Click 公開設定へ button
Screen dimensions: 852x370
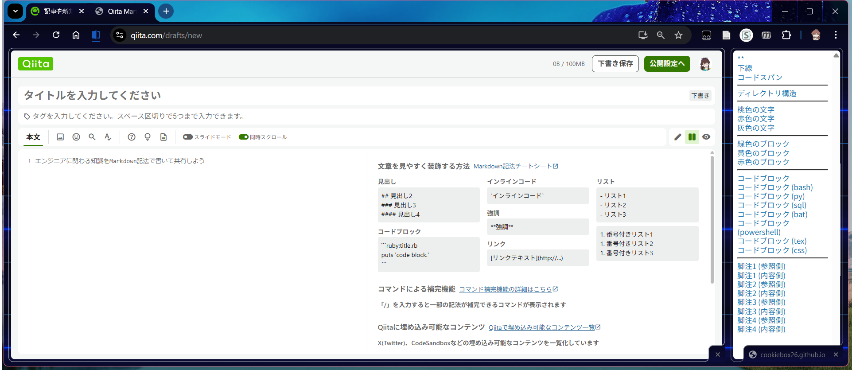click(667, 63)
